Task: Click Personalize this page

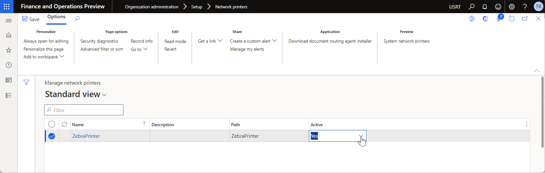Action: point(43,49)
